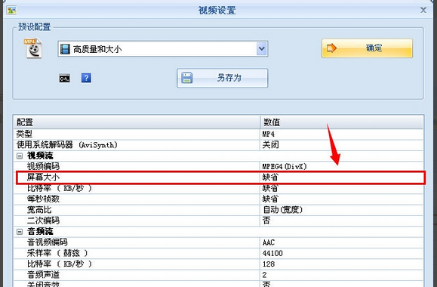Screen dimensions: 437x287
Task: Confirm settings with the 确定 button
Action: click(x=367, y=48)
